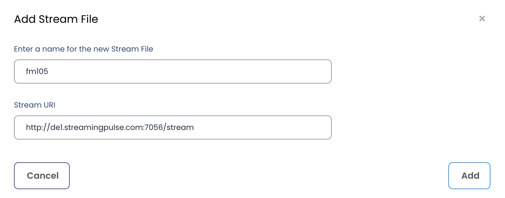This screenshot has height=198, width=505.
Task: Dismiss dialog using the X icon
Action: click(x=482, y=19)
